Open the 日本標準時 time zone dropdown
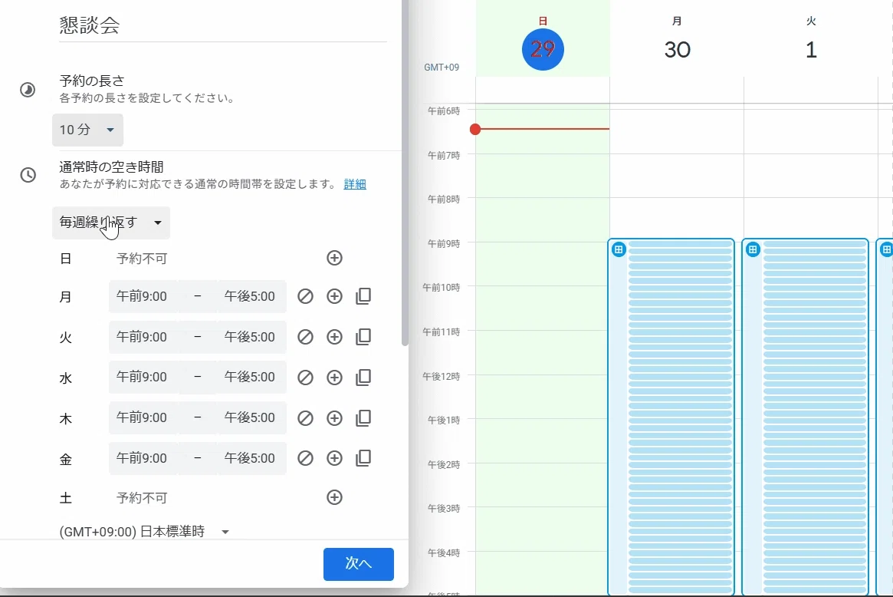This screenshot has height=597, width=893. (x=145, y=532)
